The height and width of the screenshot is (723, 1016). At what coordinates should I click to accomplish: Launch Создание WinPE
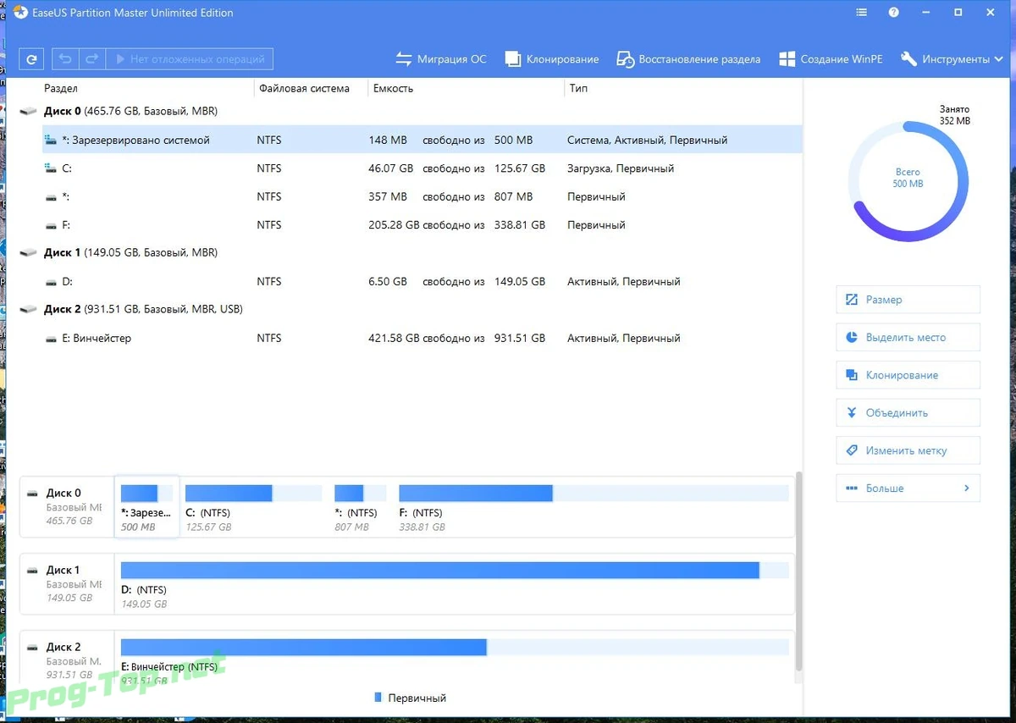coord(831,59)
